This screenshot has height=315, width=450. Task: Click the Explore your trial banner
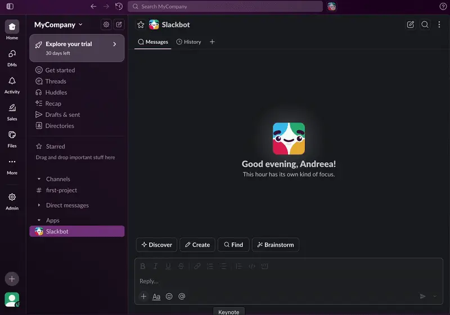[76, 48]
